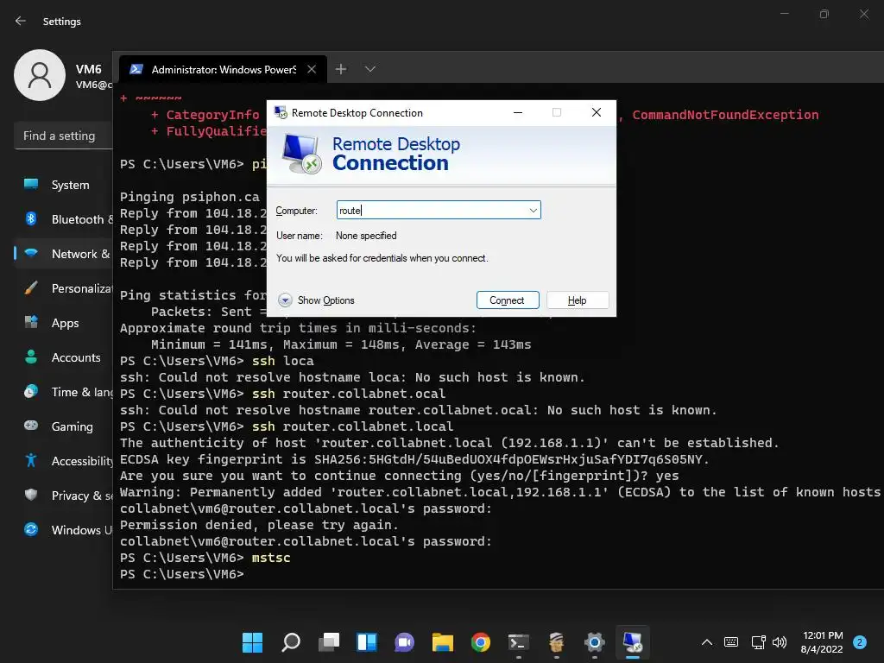
Task: Click 'None specified' user name text
Action: pyautogui.click(x=366, y=236)
